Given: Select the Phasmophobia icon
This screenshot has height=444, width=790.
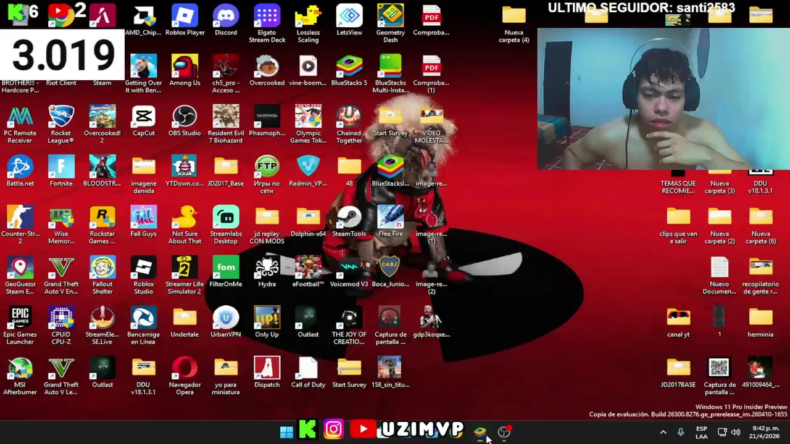Looking at the screenshot, I should (x=267, y=121).
